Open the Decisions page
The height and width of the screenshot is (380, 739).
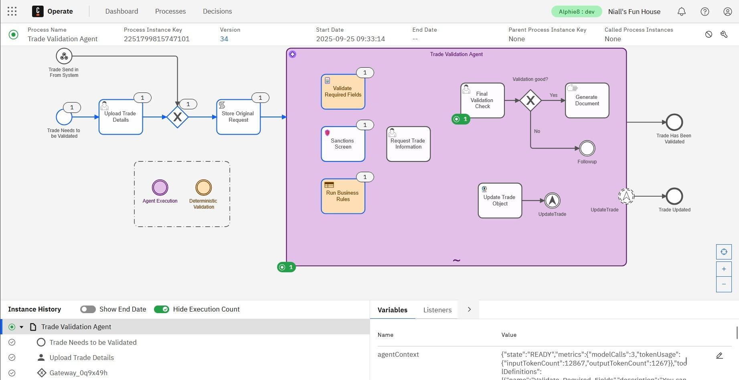tap(217, 11)
